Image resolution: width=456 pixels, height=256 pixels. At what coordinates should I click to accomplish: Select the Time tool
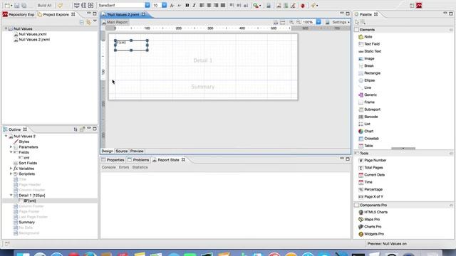point(366,182)
